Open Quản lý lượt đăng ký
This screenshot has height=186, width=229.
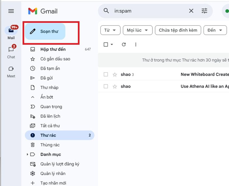point(60,164)
